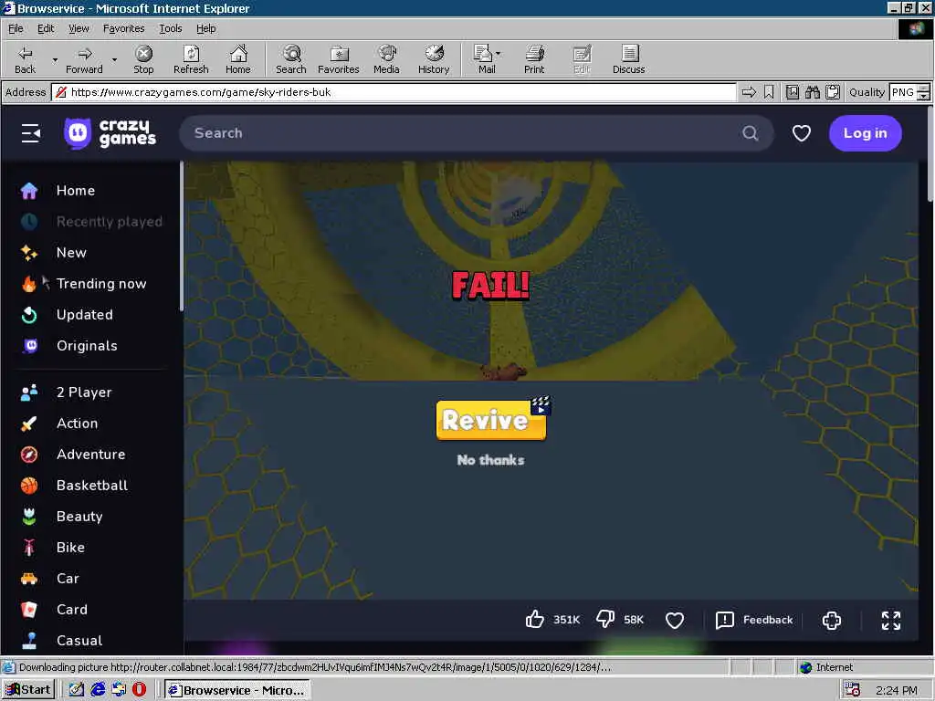Adjust the PNG quality stepper

924,92
